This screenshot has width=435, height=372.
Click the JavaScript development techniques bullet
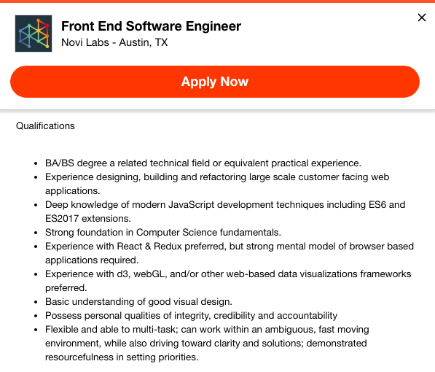[225, 212]
